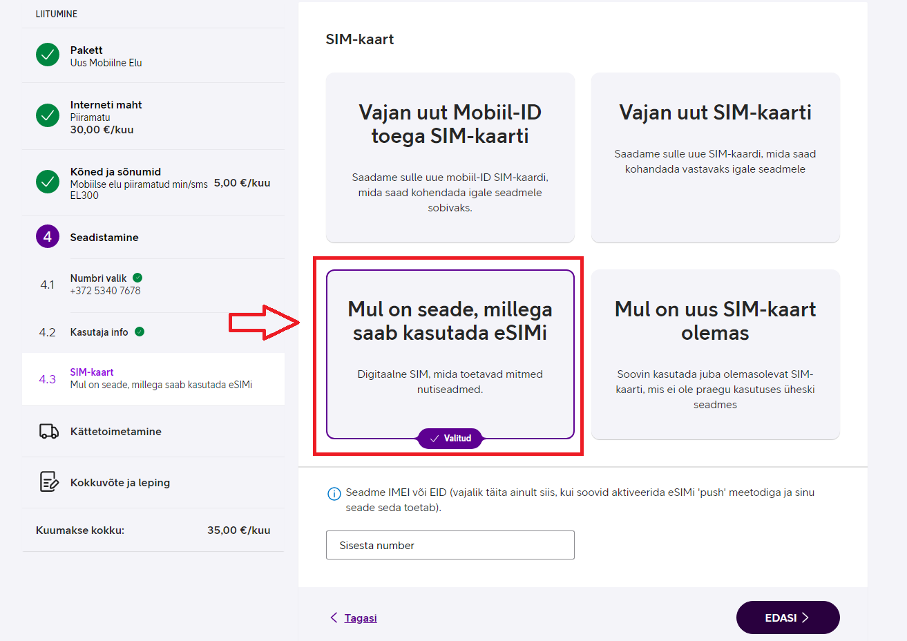Open the 4.1 Numbri valik step
Viewport: 907px width, 641px height.
pyautogui.click(x=153, y=285)
